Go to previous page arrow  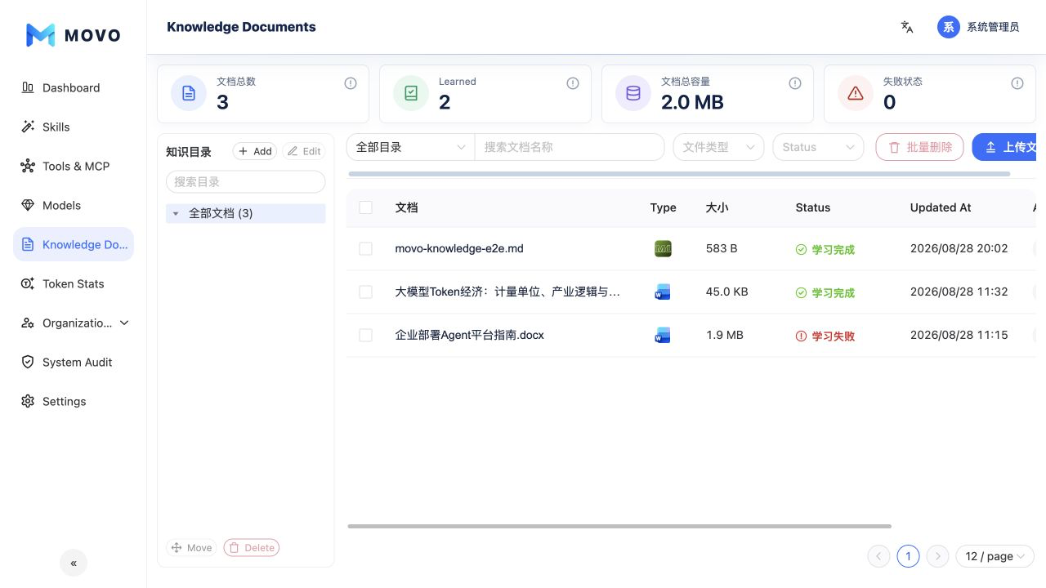click(878, 556)
